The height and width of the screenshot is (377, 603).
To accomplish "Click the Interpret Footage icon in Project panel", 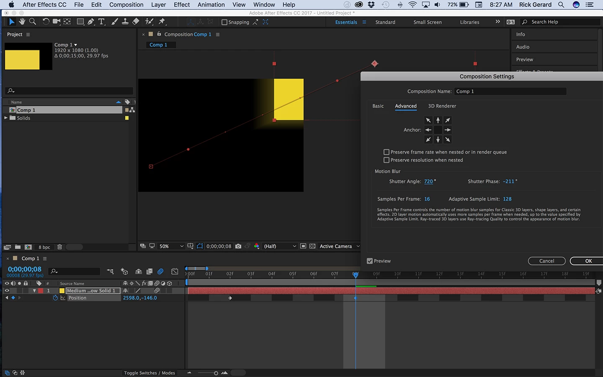I will coord(7,247).
